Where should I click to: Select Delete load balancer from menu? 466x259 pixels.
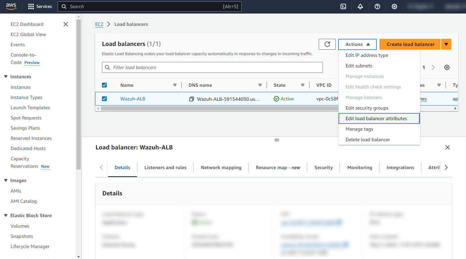367,140
